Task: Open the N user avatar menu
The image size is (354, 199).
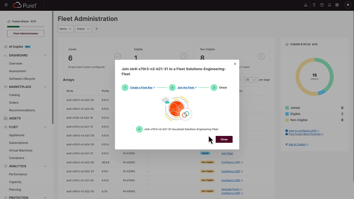Action: pos(348,5)
